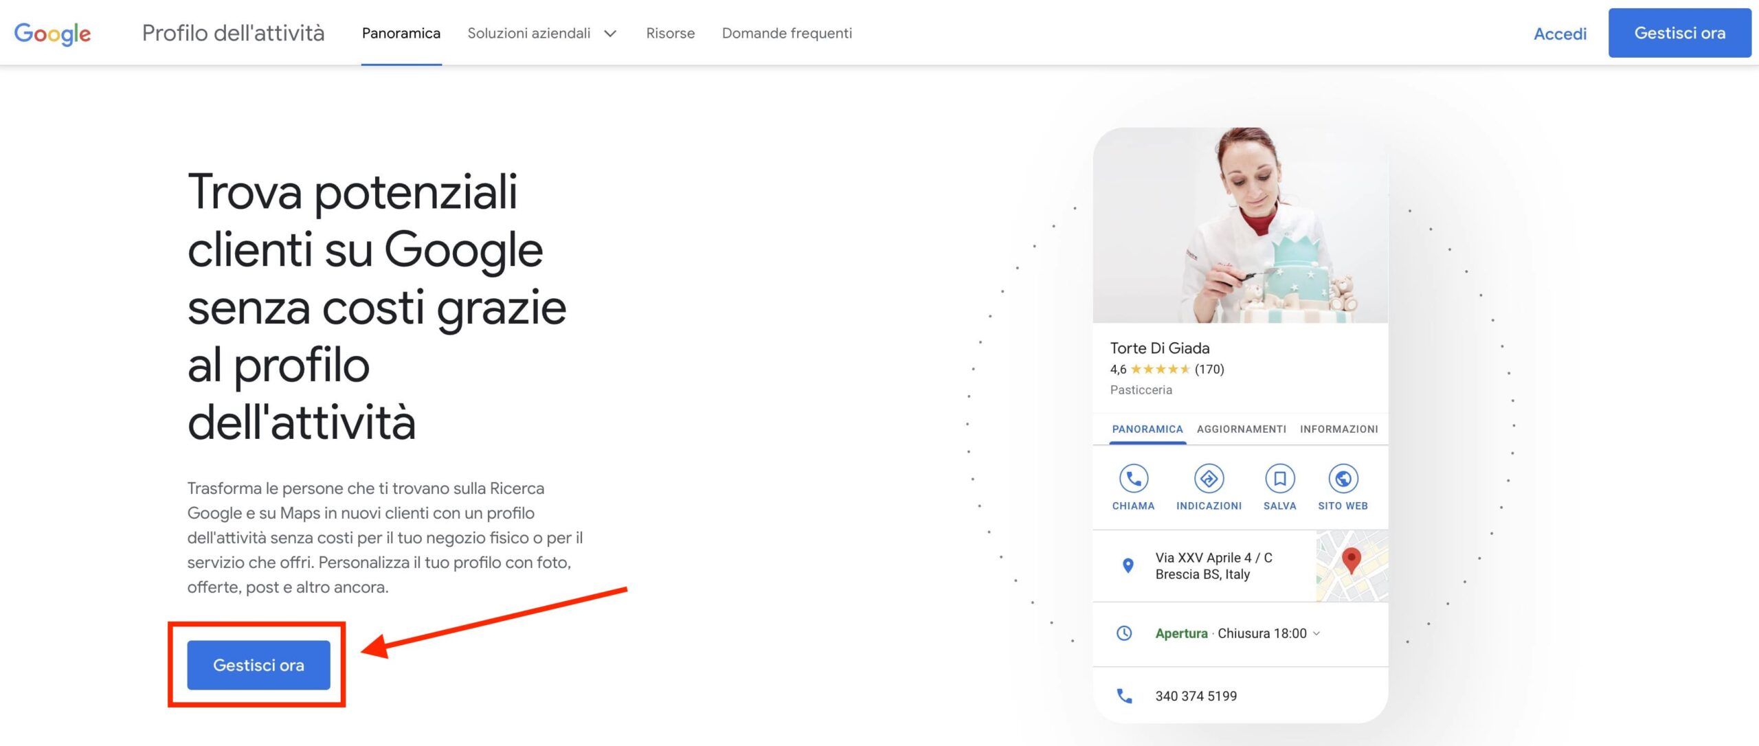
Task: Click the Panoramica navigation menu item
Action: pyautogui.click(x=402, y=33)
